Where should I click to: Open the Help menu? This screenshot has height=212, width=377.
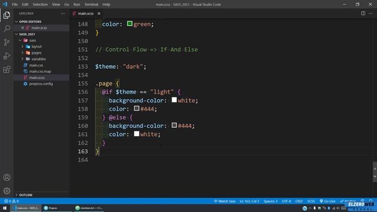[106, 4]
